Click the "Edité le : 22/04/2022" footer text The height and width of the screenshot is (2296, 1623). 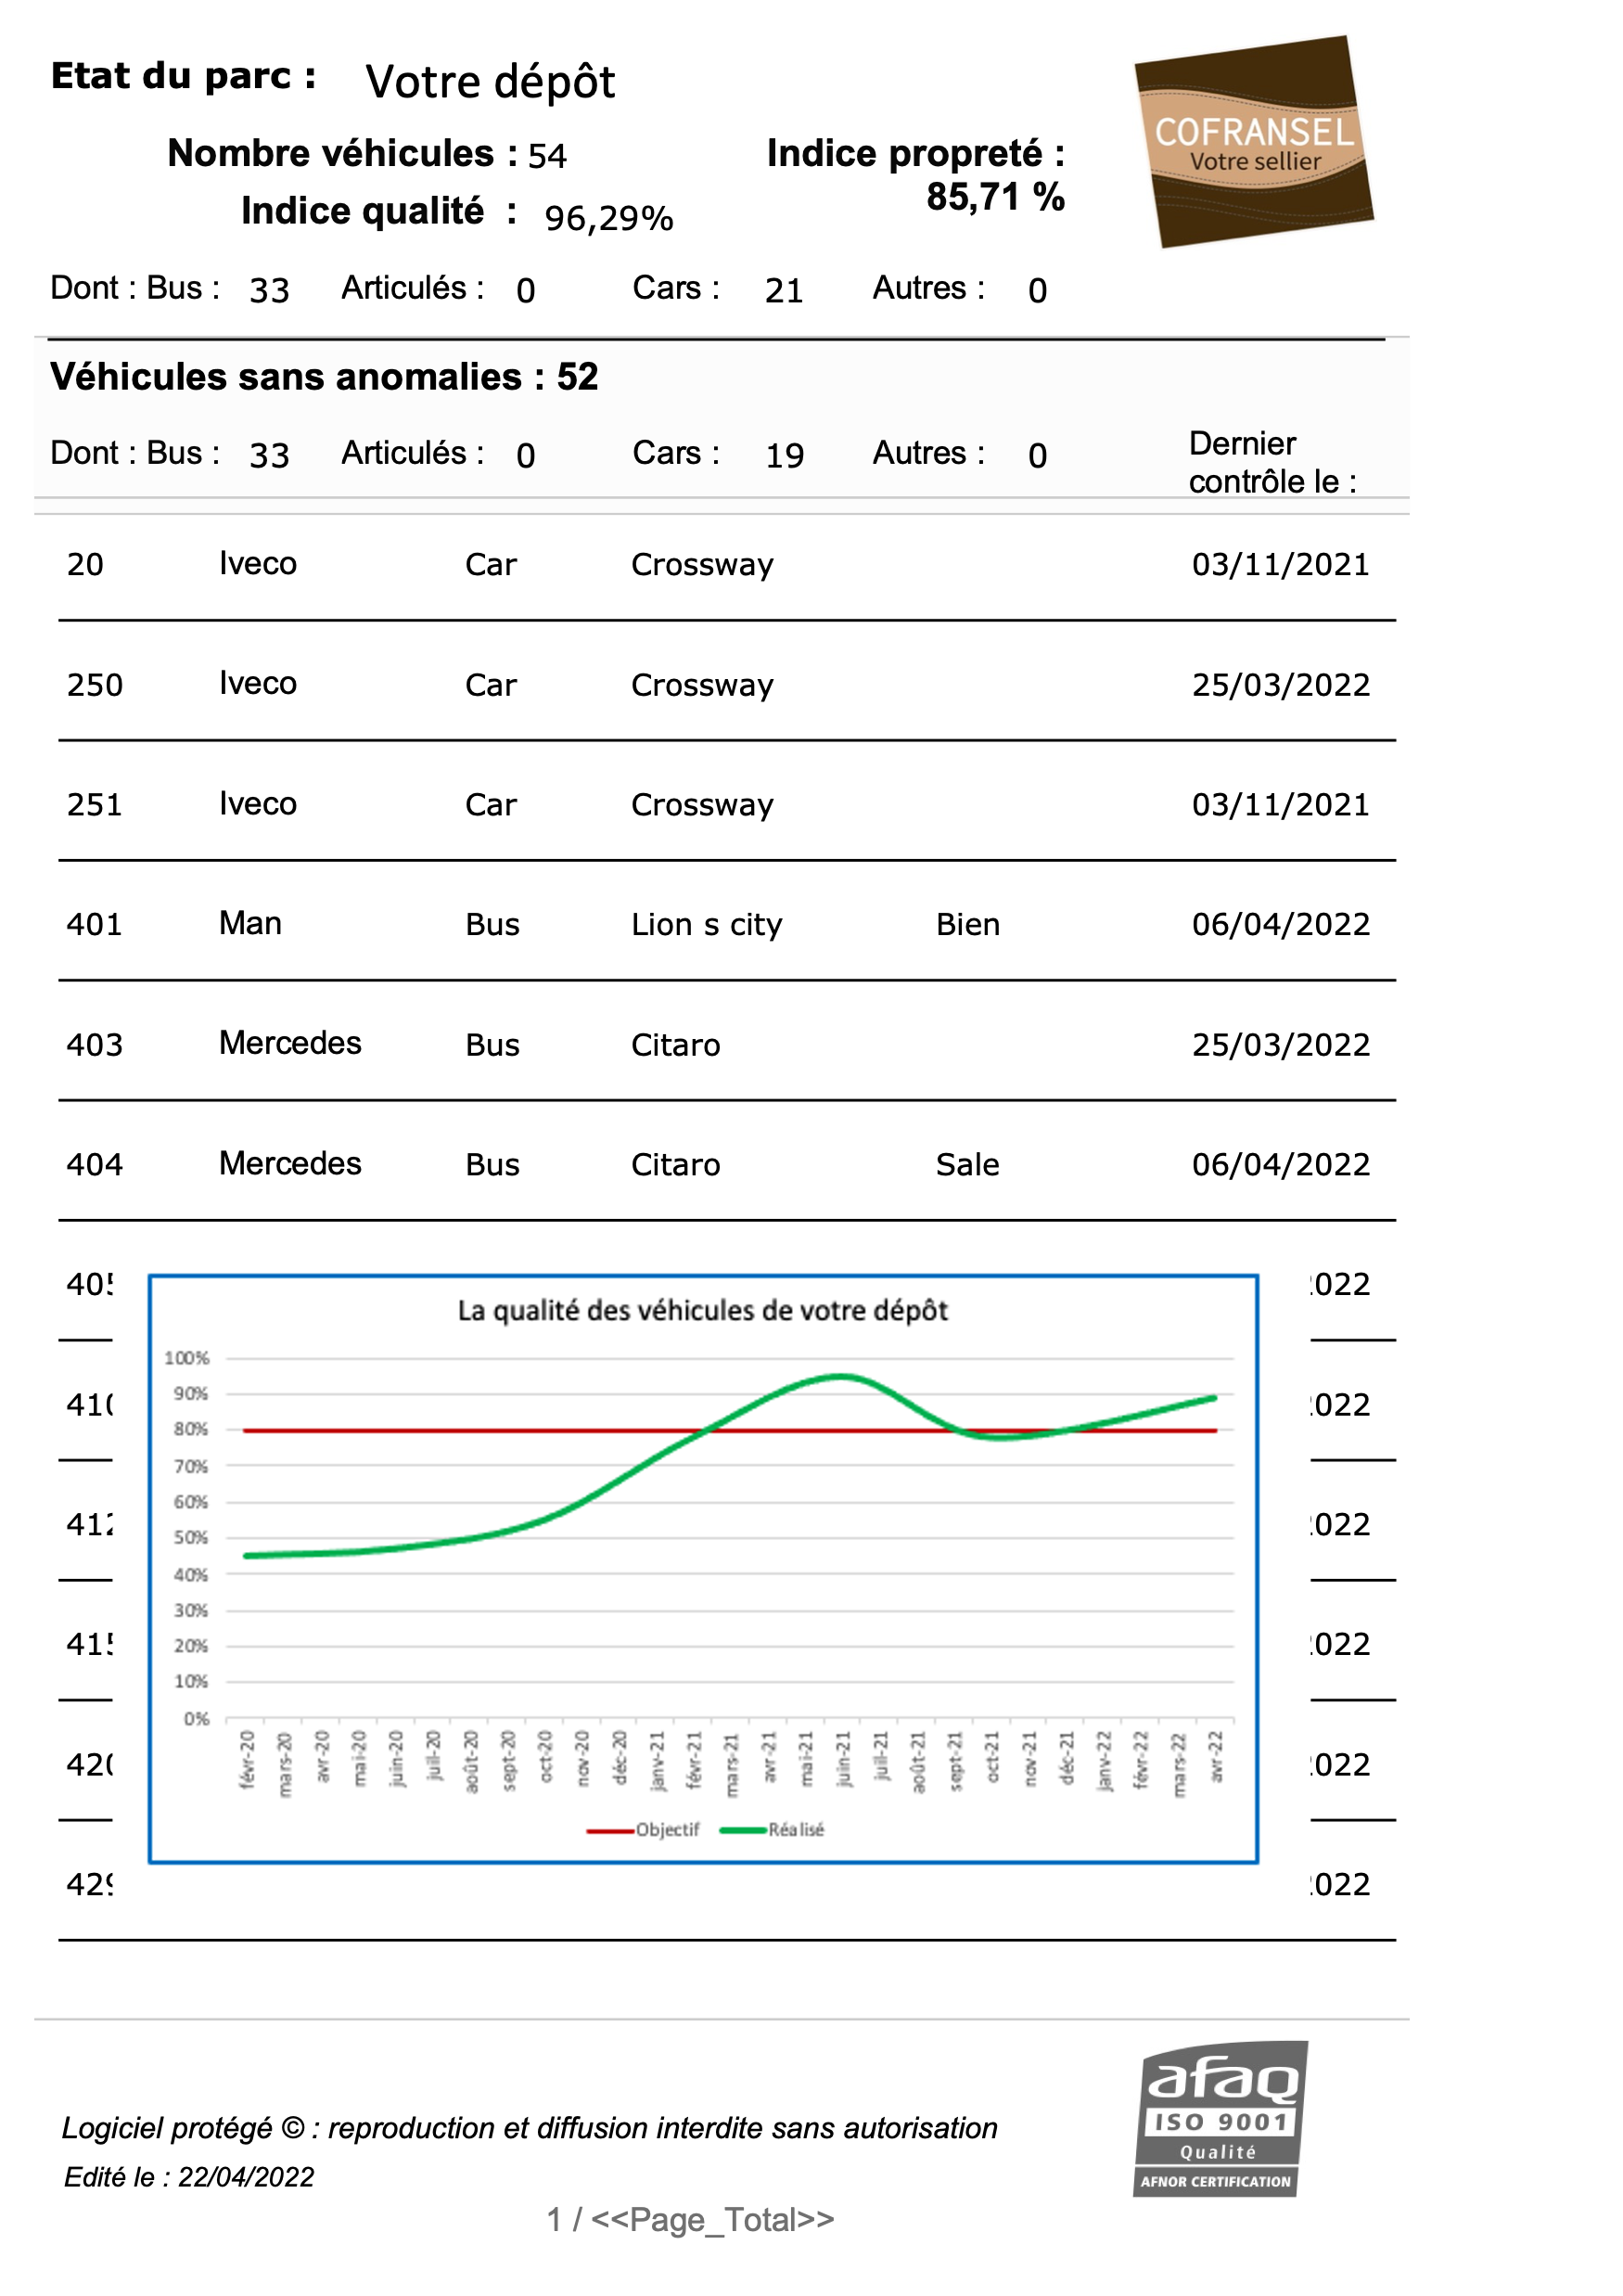pyautogui.click(x=189, y=2177)
